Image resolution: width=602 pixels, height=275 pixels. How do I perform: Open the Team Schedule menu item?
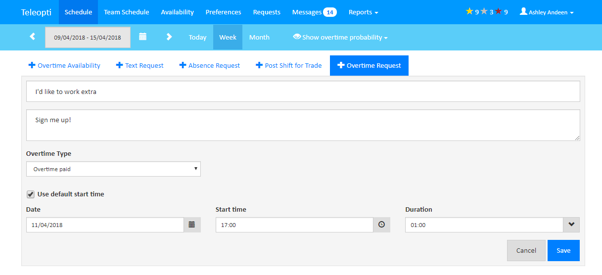126,12
